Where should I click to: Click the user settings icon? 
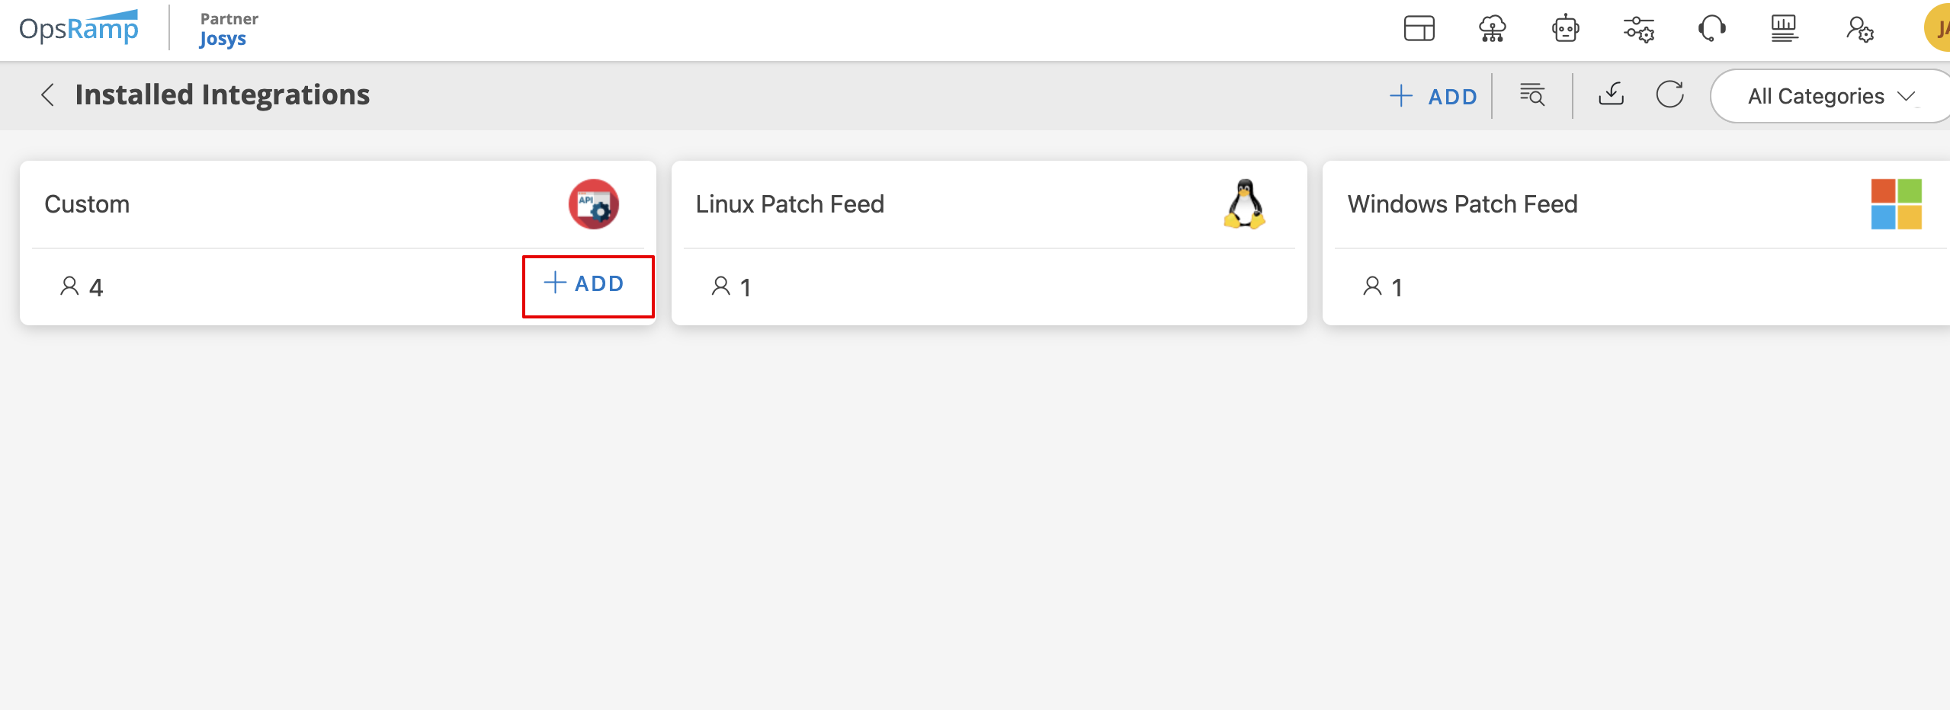click(1859, 30)
